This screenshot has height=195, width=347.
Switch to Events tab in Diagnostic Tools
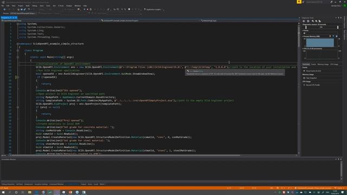[313, 64]
